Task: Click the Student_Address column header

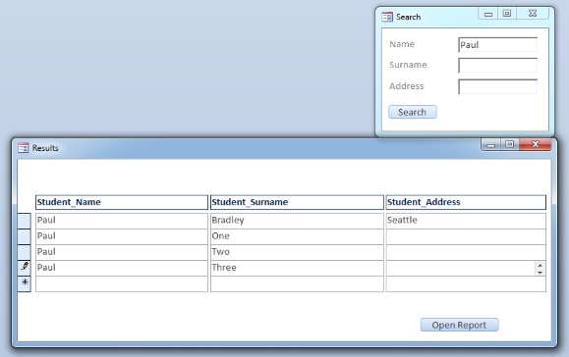Action: pyautogui.click(x=466, y=202)
